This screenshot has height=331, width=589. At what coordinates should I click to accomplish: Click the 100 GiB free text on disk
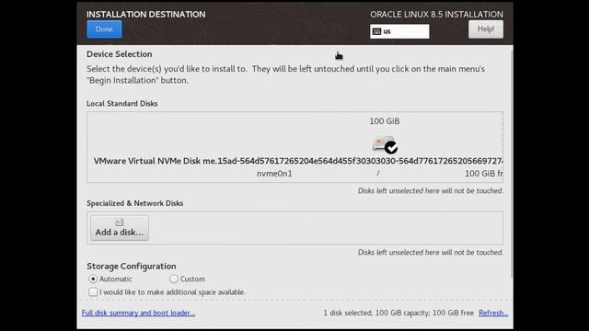[x=484, y=174]
